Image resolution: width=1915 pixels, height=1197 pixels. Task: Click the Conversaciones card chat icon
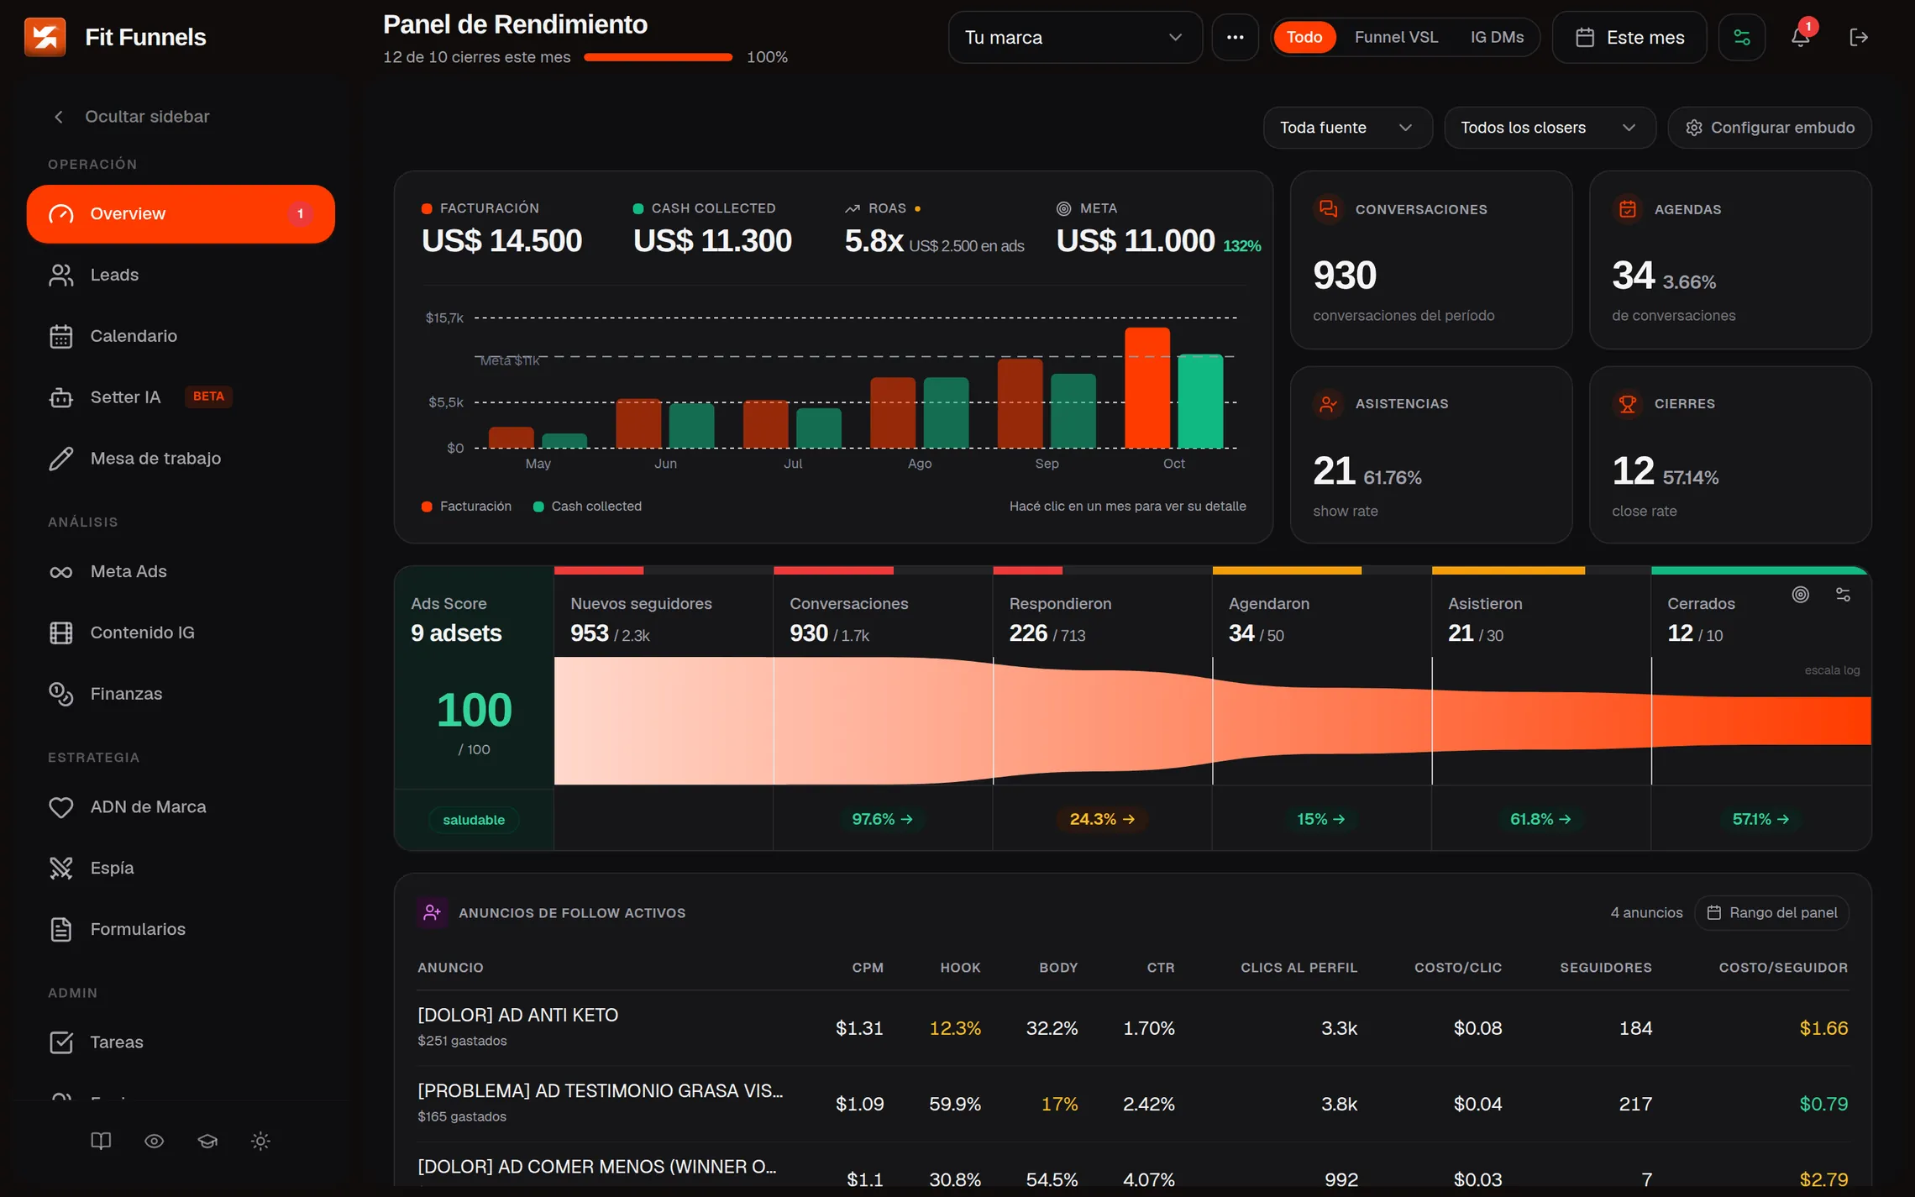tap(1328, 209)
